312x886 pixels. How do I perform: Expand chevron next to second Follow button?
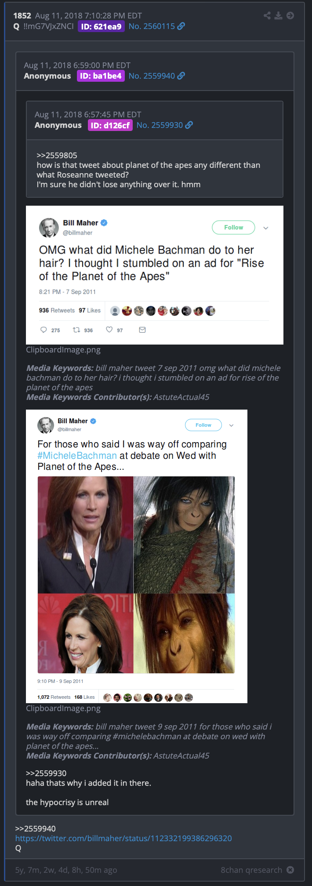pos(232,425)
